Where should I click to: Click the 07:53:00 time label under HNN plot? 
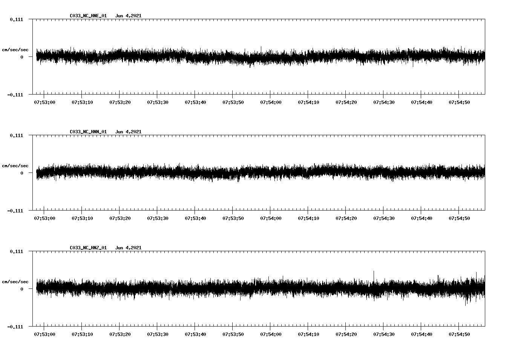coord(44,218)
